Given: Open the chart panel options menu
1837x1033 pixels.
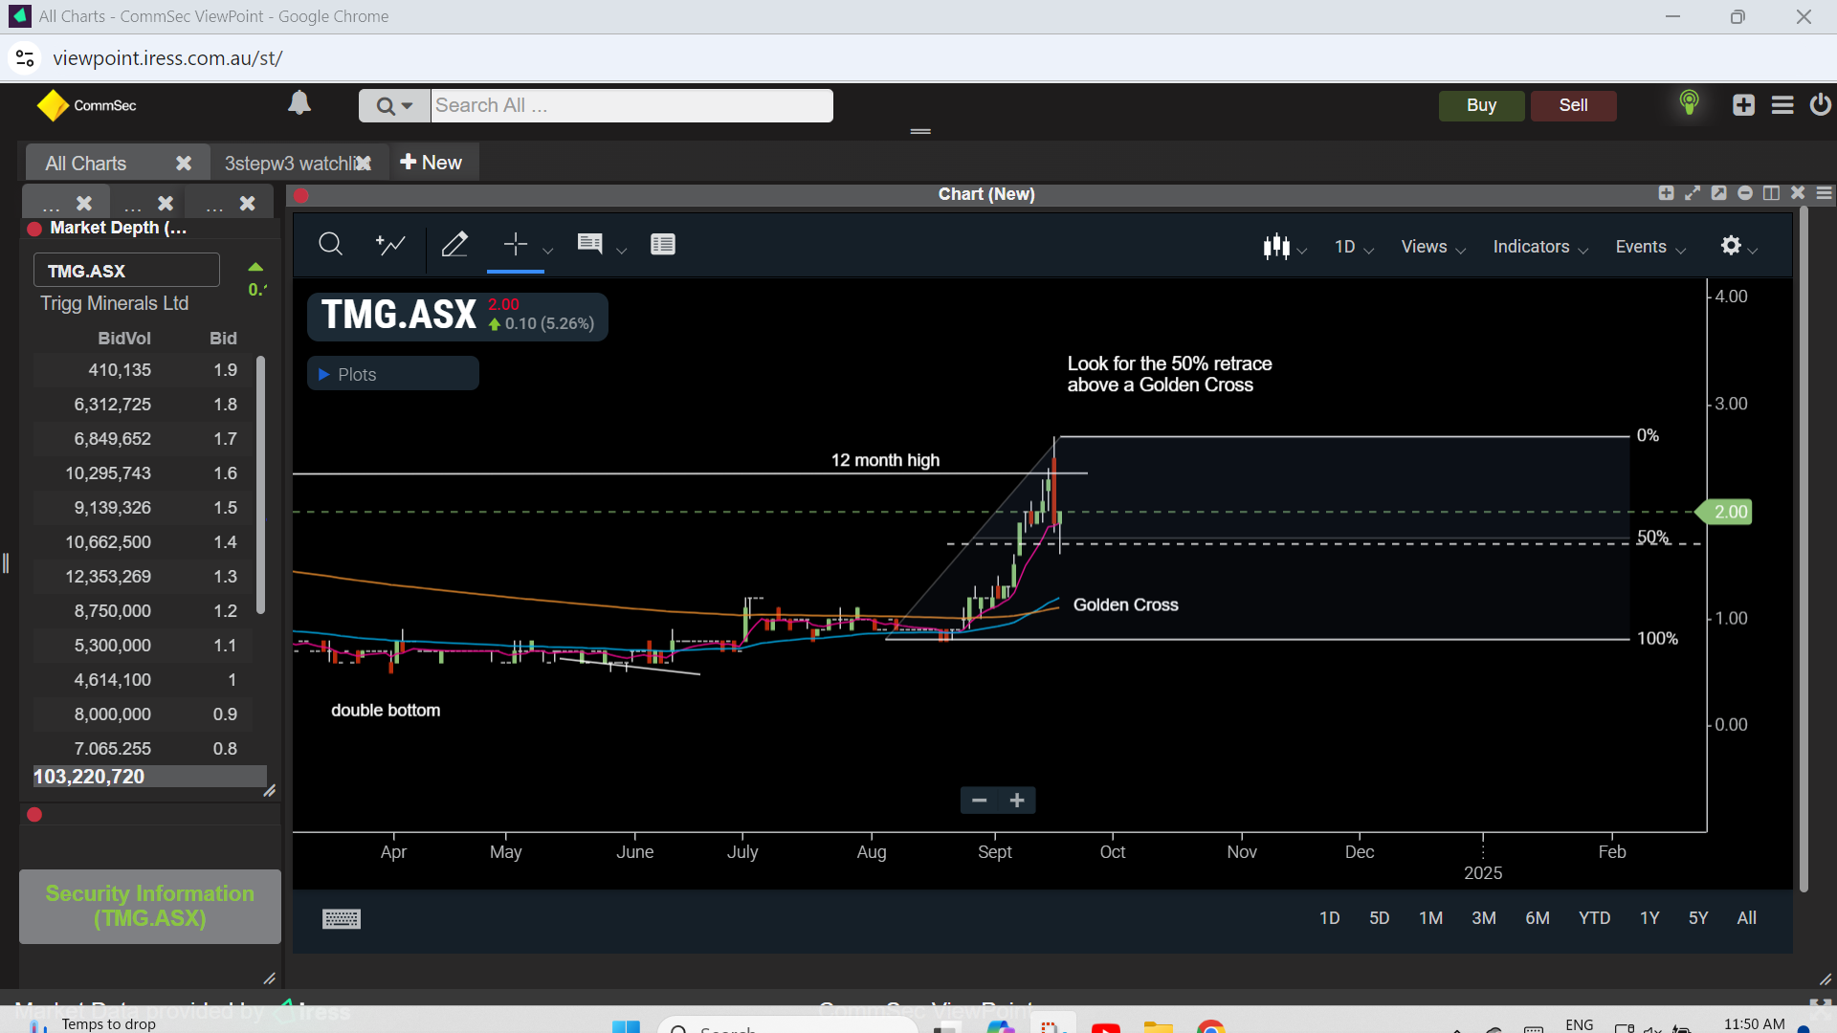Looking at the screenshot, I should pos(1824,193).
